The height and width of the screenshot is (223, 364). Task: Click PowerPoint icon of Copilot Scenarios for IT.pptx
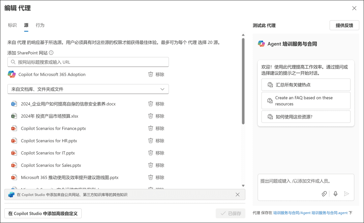[14, 153]
